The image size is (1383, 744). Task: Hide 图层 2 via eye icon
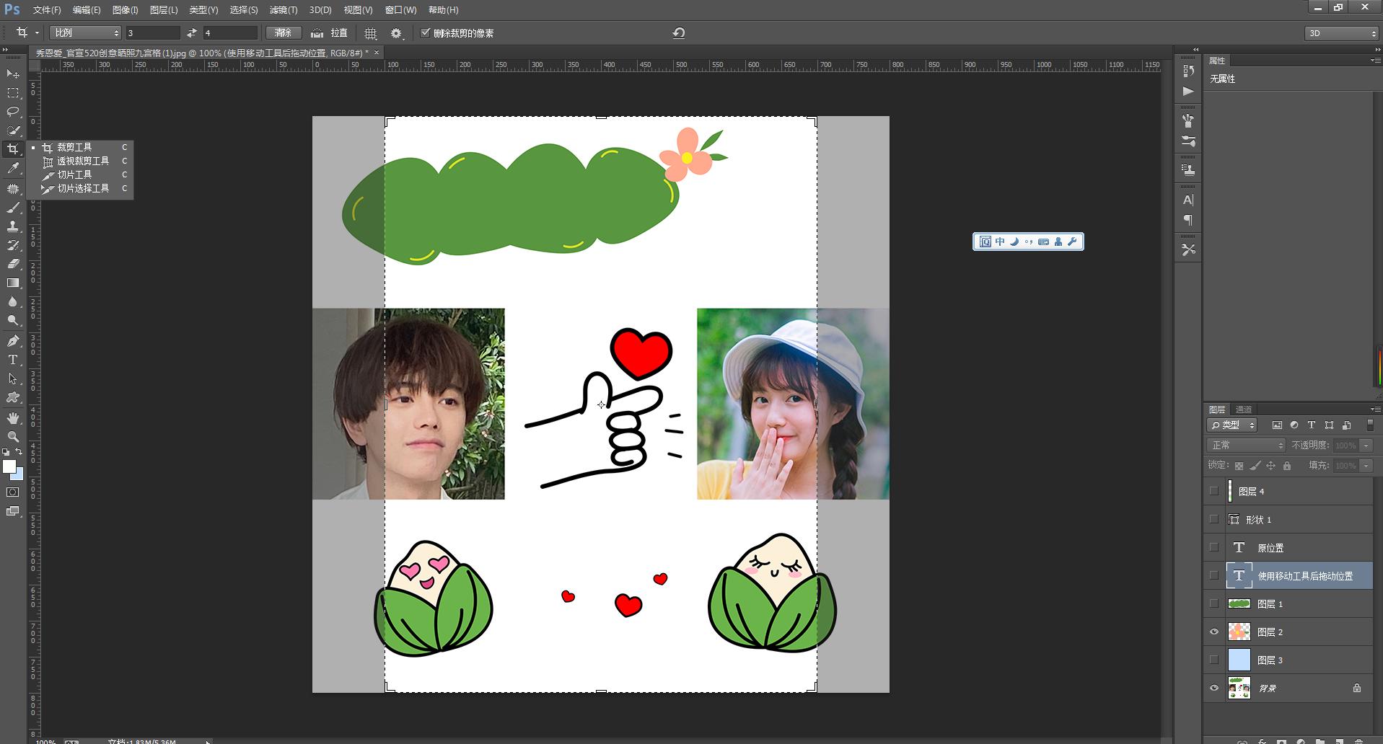[1214, 632]
